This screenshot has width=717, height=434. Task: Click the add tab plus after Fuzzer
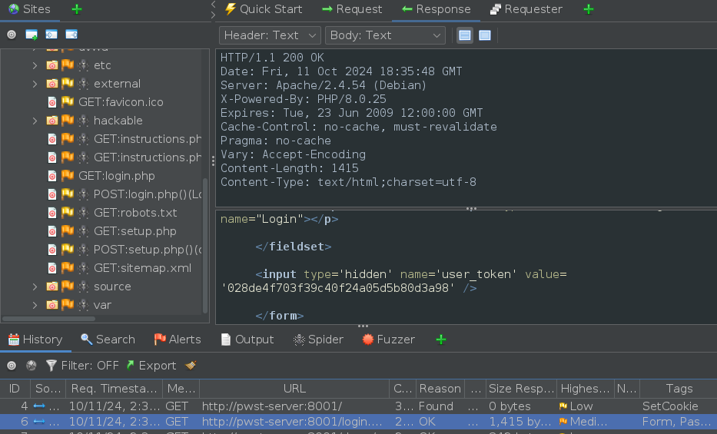[440, 340]
